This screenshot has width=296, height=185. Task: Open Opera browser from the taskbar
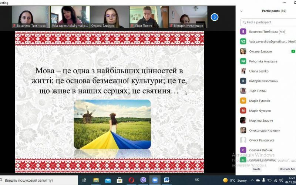pos(131,180)
